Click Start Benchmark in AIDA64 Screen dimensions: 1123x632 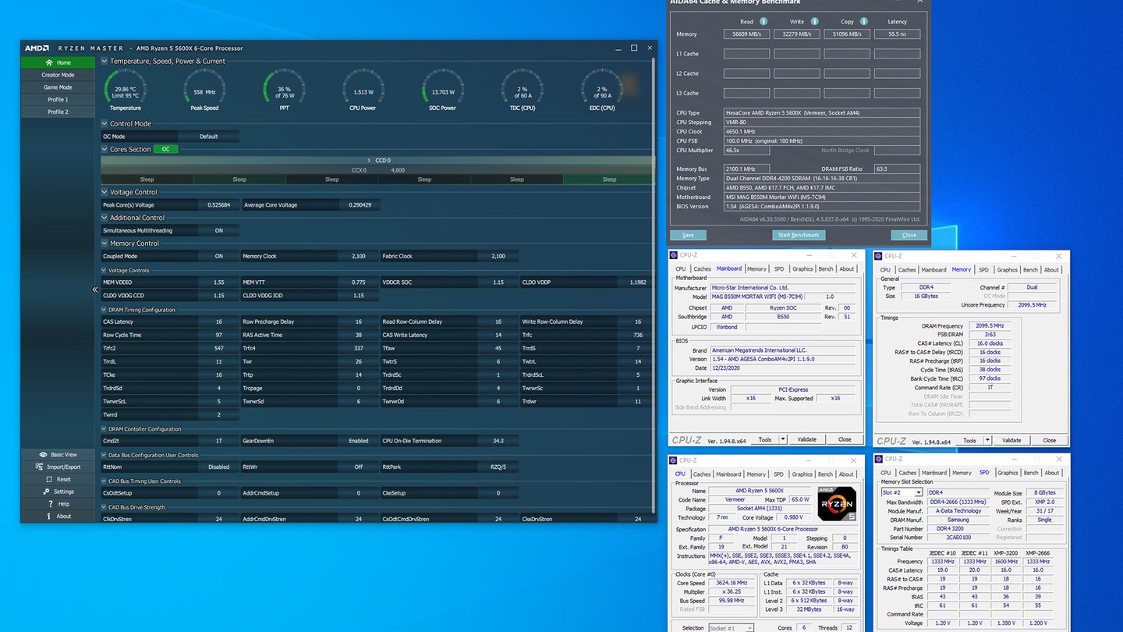(799, 235)
